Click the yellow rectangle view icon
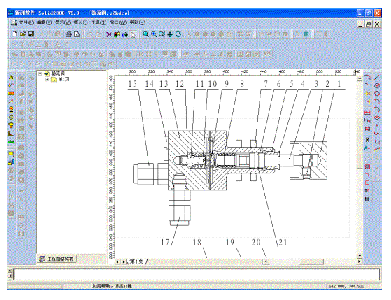 point(11,154)
